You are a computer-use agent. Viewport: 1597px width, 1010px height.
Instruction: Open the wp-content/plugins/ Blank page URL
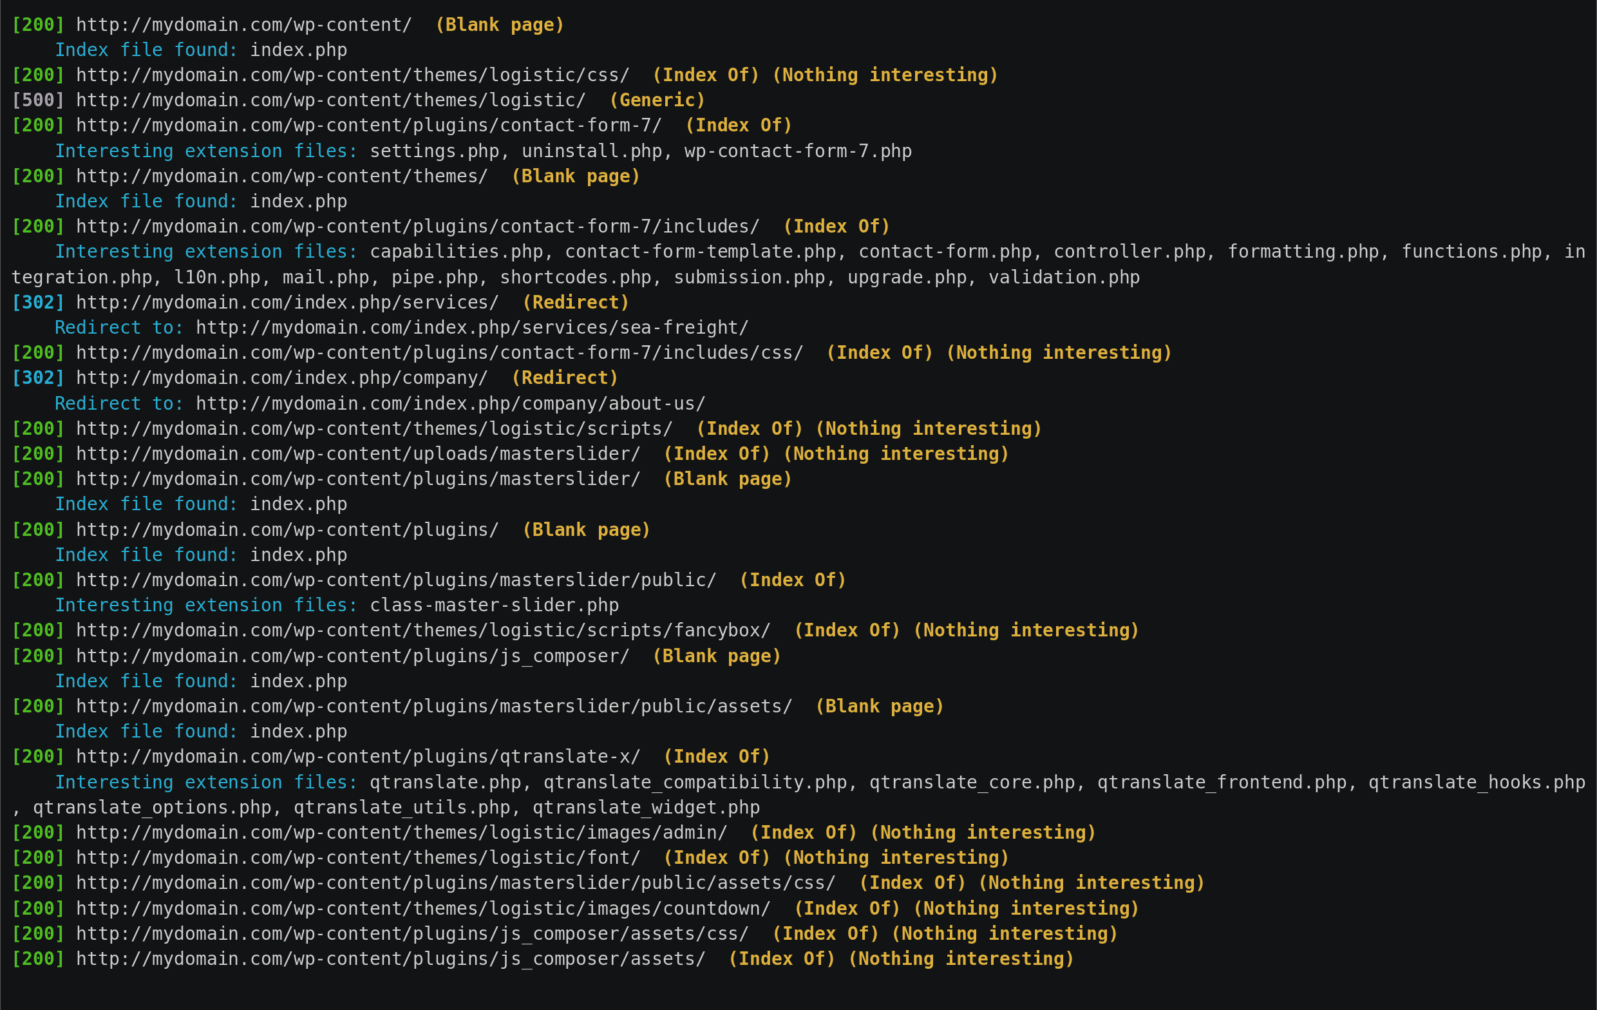pyautogui.click(x=287, y=530)
